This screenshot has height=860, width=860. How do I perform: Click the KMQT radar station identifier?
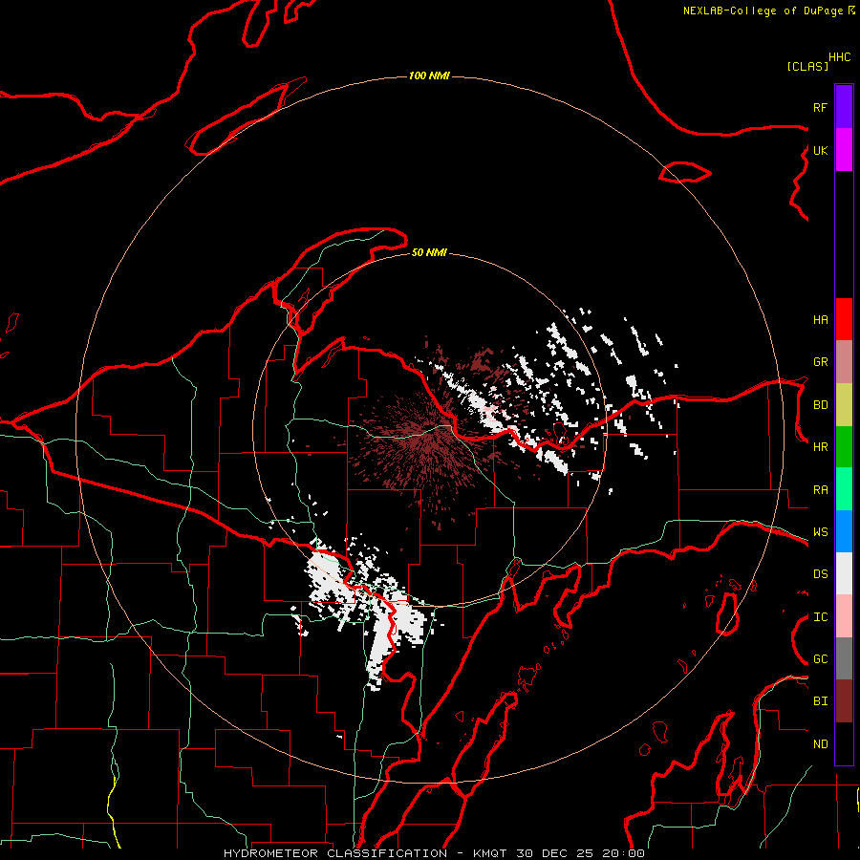[x=490, y=853]
